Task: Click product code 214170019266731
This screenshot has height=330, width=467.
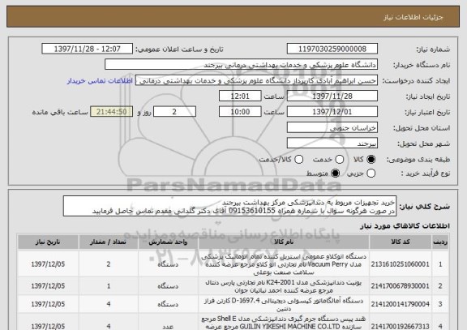Action: tap(400, 327)
